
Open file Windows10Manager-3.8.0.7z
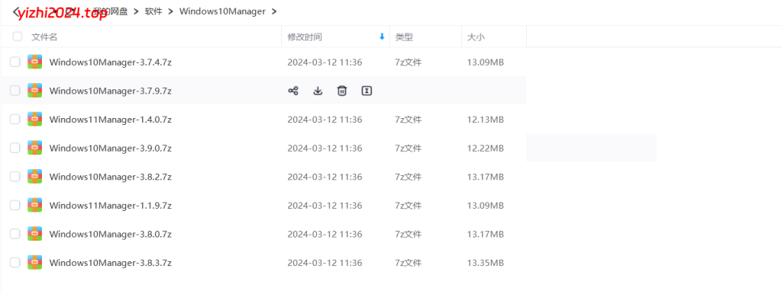click(x=110, y=234)
